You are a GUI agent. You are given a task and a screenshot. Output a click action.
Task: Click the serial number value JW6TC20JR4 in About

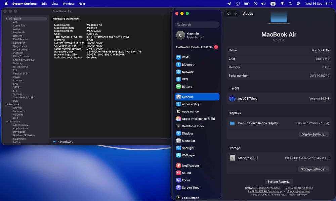pos(320,76)
